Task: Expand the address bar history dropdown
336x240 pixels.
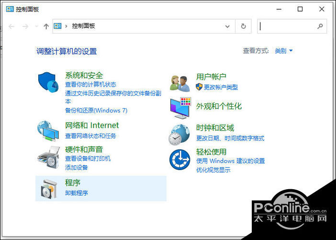Action: (x=227, y=26)
